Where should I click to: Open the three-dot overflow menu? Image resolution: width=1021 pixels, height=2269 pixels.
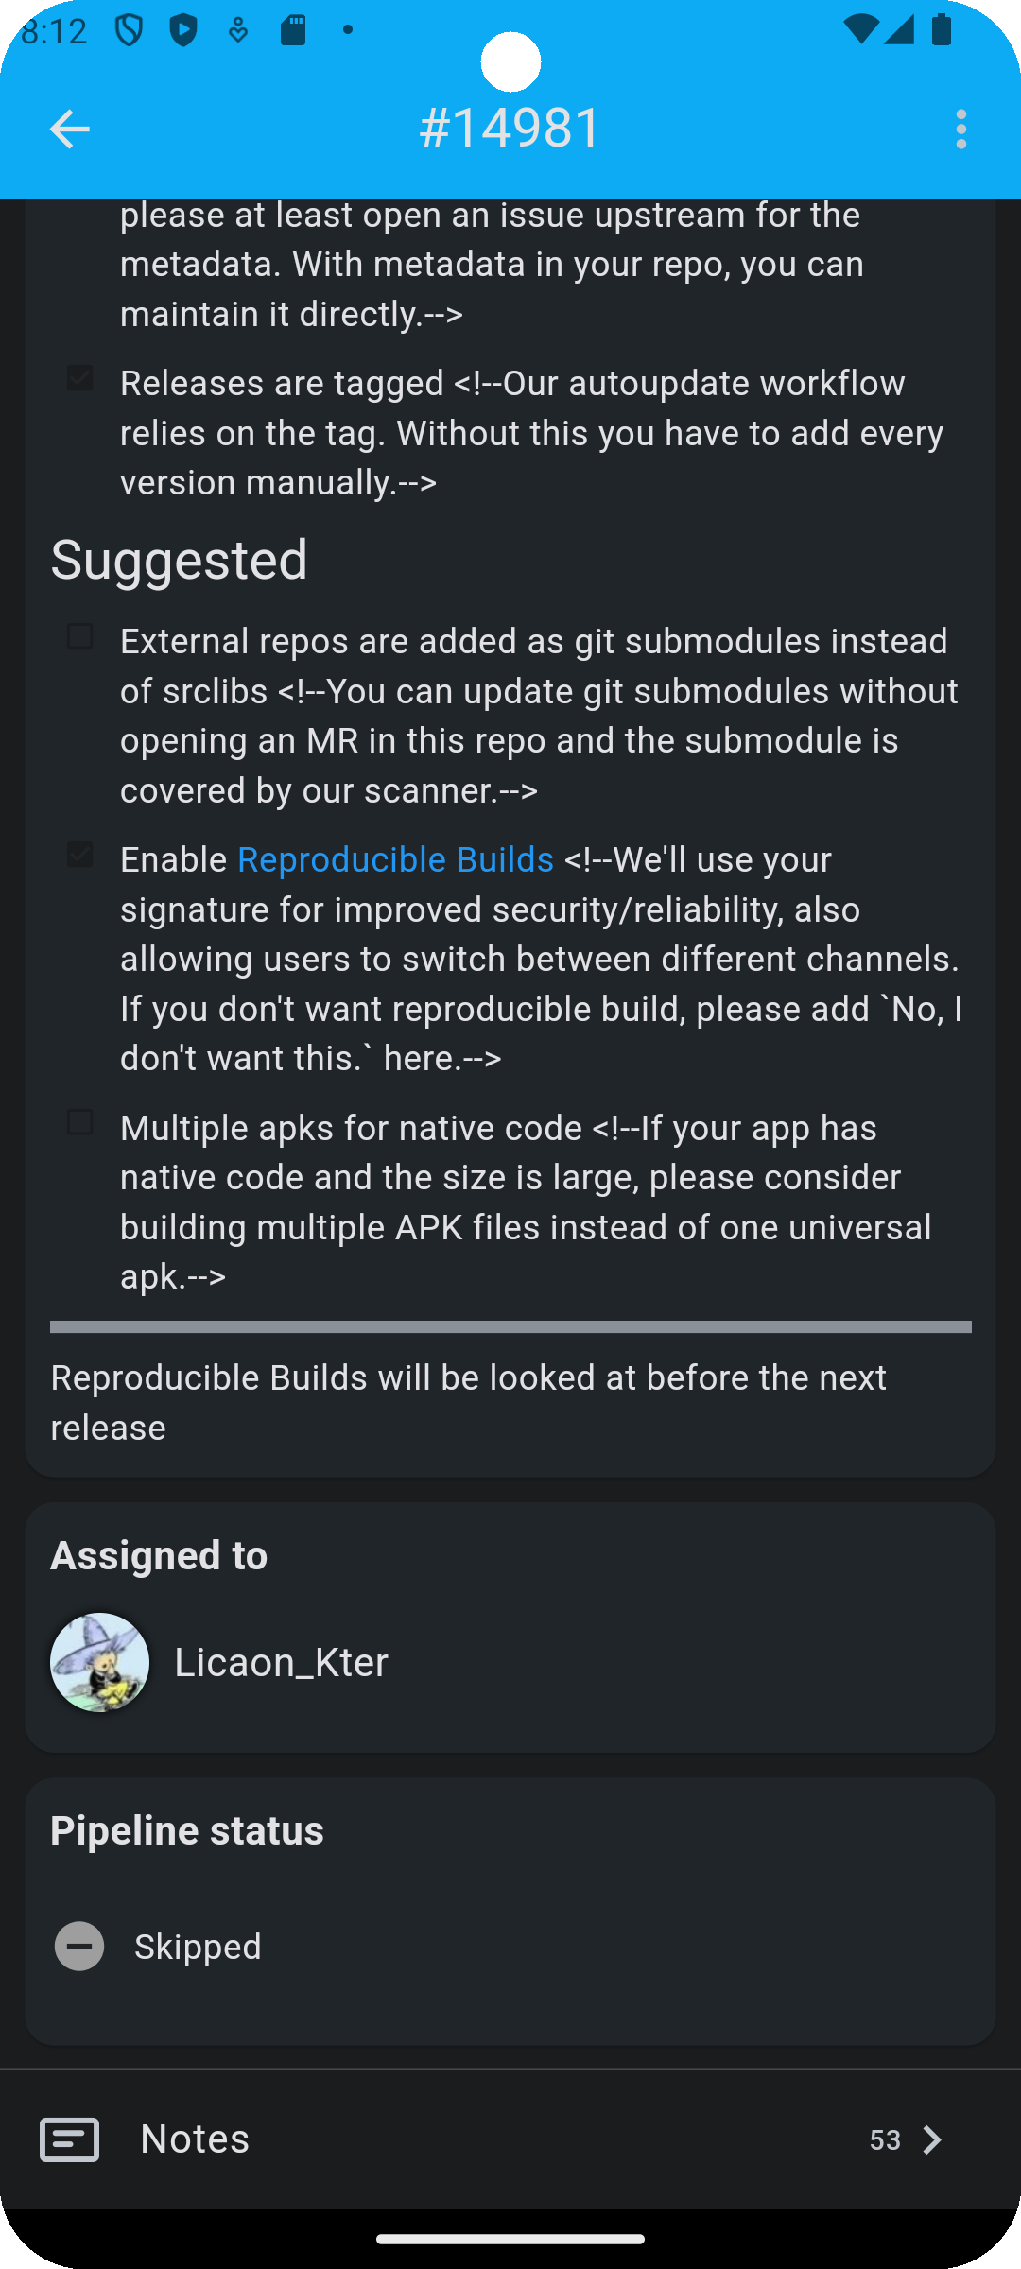click(x=960, y=129)
